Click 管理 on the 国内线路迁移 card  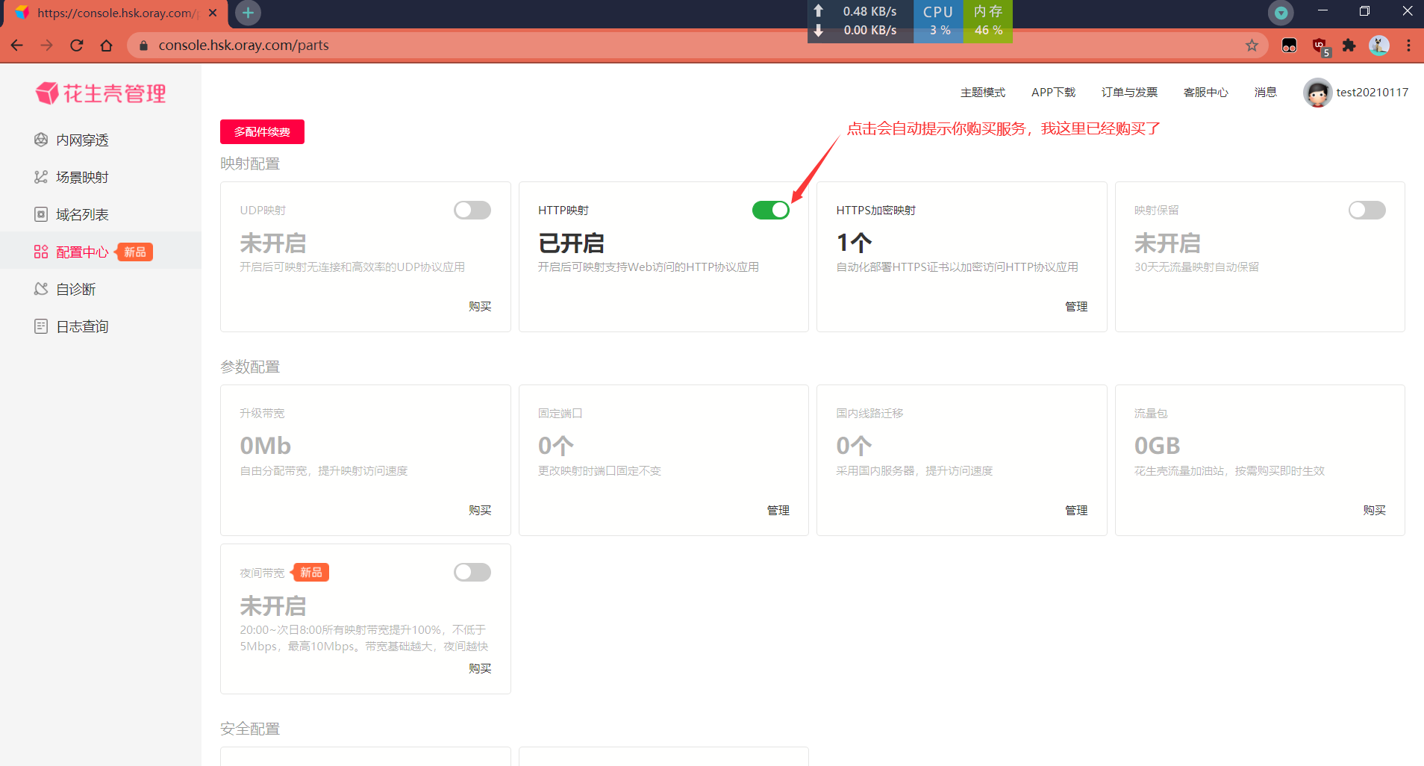coord(1076,510)
